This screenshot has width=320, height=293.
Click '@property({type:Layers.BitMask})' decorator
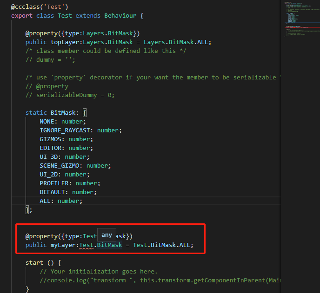82,33
